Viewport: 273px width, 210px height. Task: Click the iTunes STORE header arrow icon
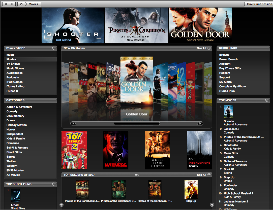(x=54, y=48)
